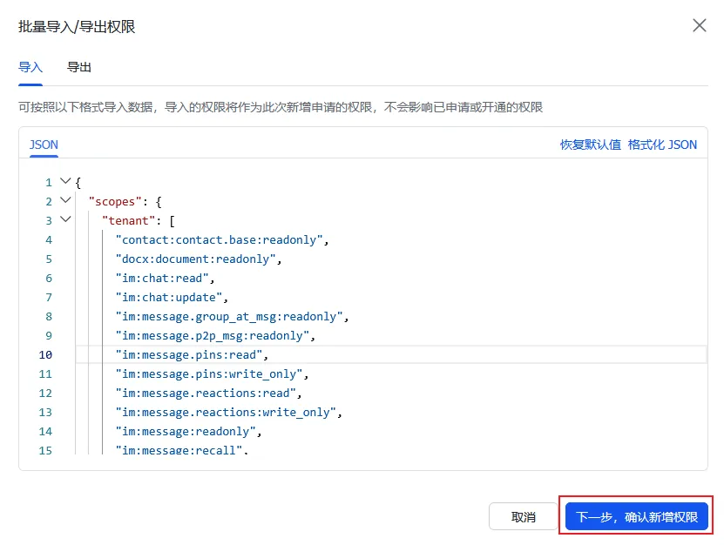Select the JSON editor tab
Screen dimensions: 724x545
tap(44, 145)
